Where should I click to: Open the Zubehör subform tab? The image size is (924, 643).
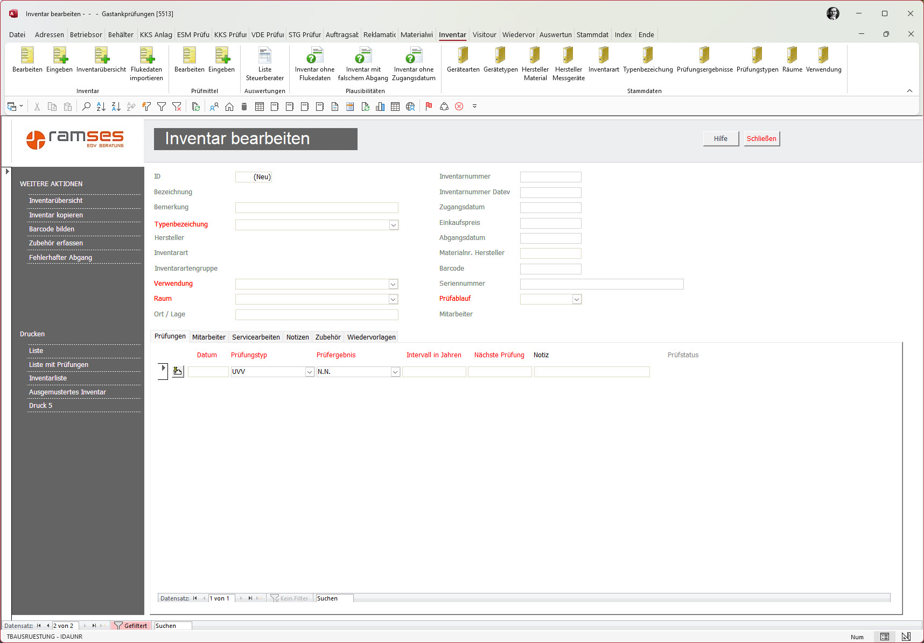328,337
